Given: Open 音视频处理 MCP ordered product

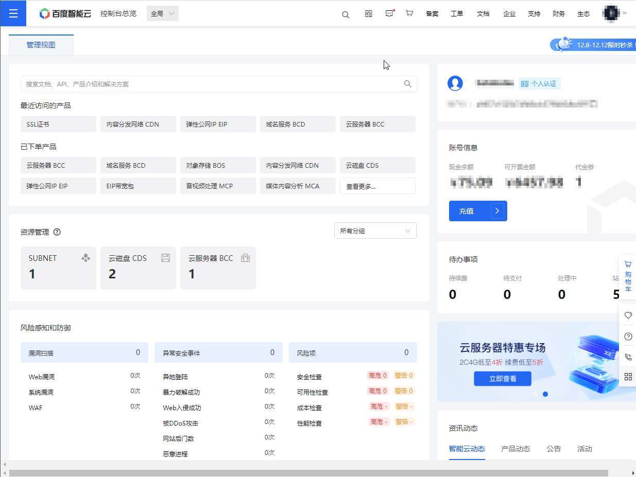Looking at the screenshot, I should tap(218, 186).
